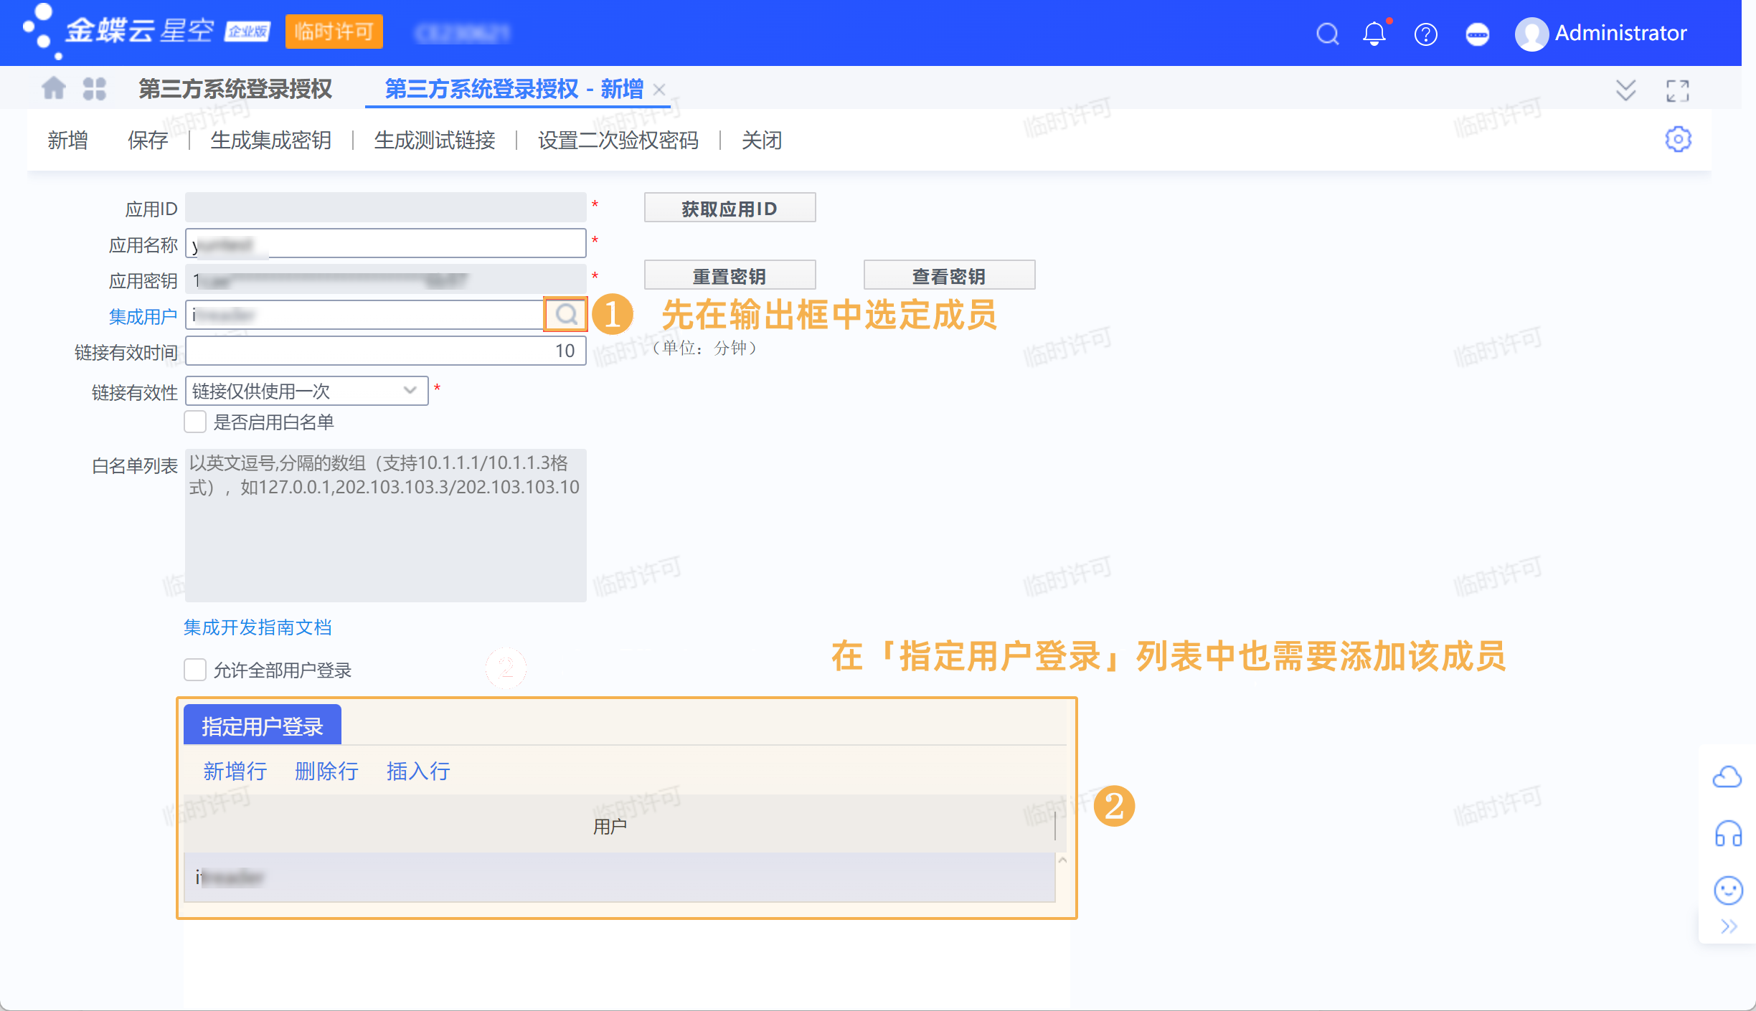Image resolution: width=1756 pixels, height=1011 pixels.
Task: Enable the 是否启用白名单 checkbox
Action: pyautogui.click(x=195, y=422)
